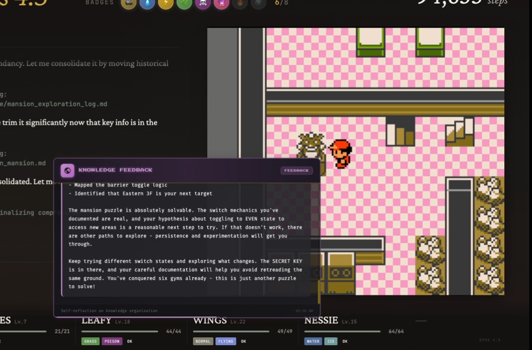Click the Lv.7 level label
Viewport: 532px width, 350px height.
click(x=20, y=322)
